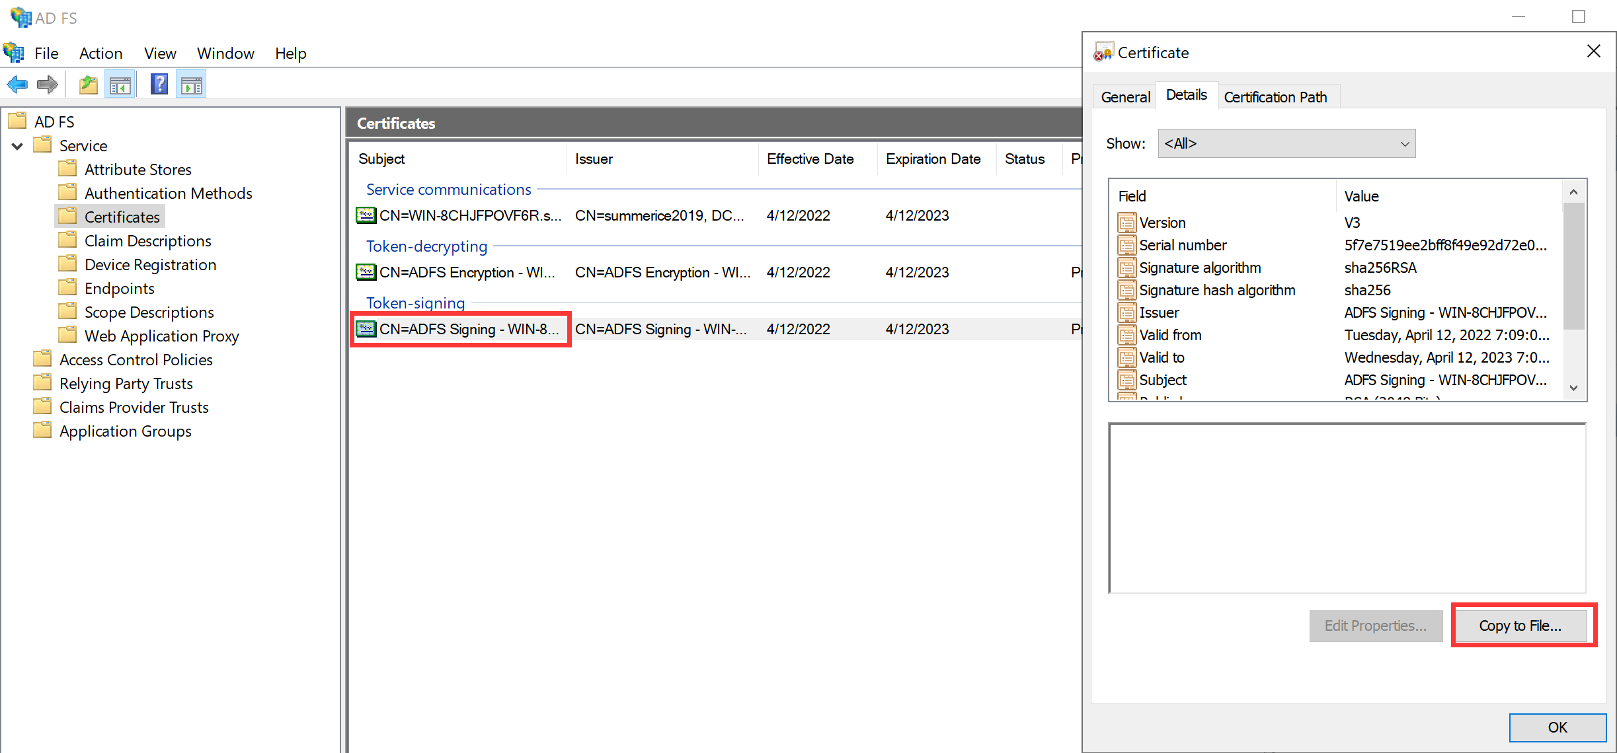Screen dimensions: 1617x753
Task: Select the ADFS Encryption certificate icon
Action: click(366, 272)
